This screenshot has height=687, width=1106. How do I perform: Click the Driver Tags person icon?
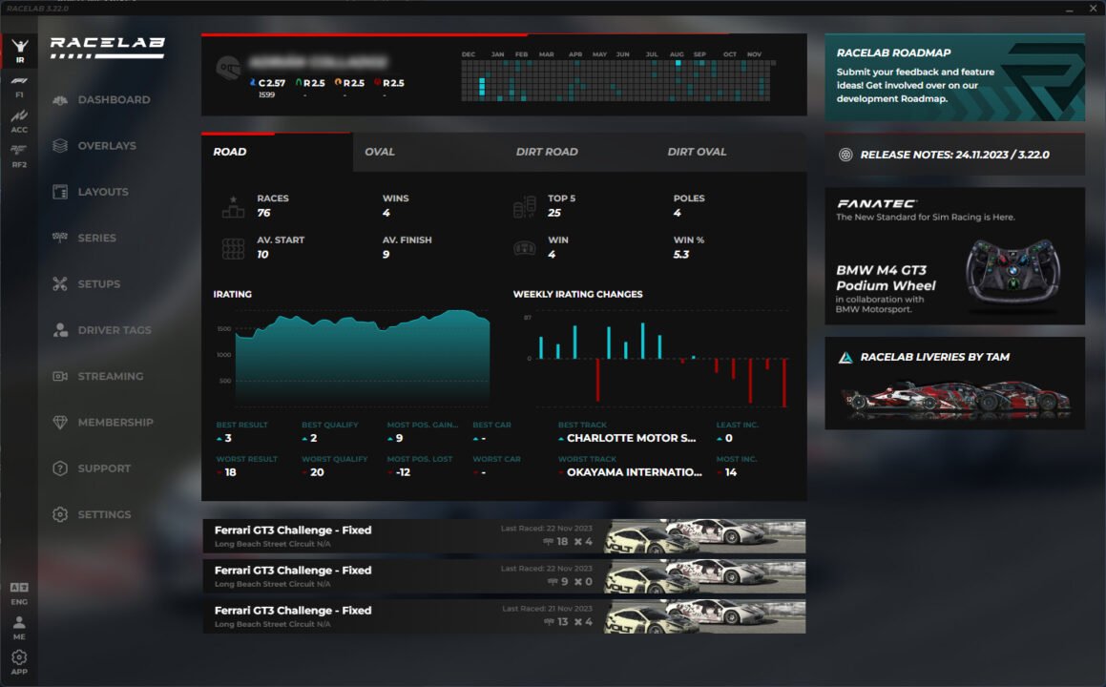coord(60,330)
